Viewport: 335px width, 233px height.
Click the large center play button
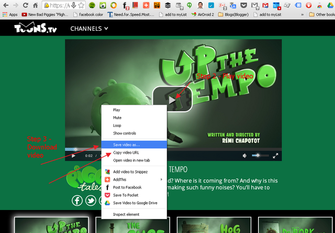point(172,99)
